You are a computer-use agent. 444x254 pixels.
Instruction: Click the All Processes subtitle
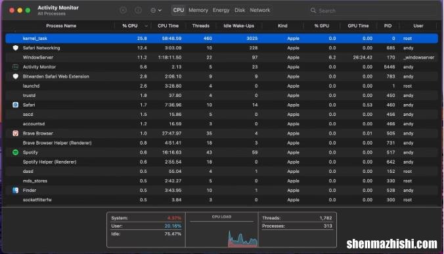coord(51,14)
